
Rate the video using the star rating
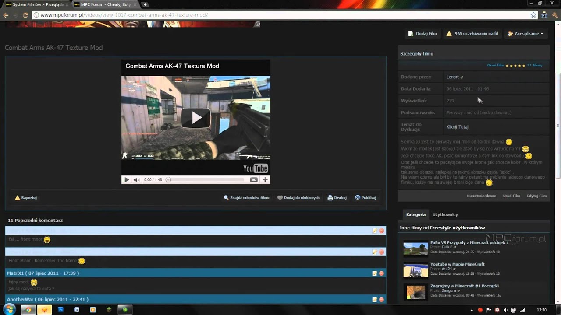tap(515, 66)
